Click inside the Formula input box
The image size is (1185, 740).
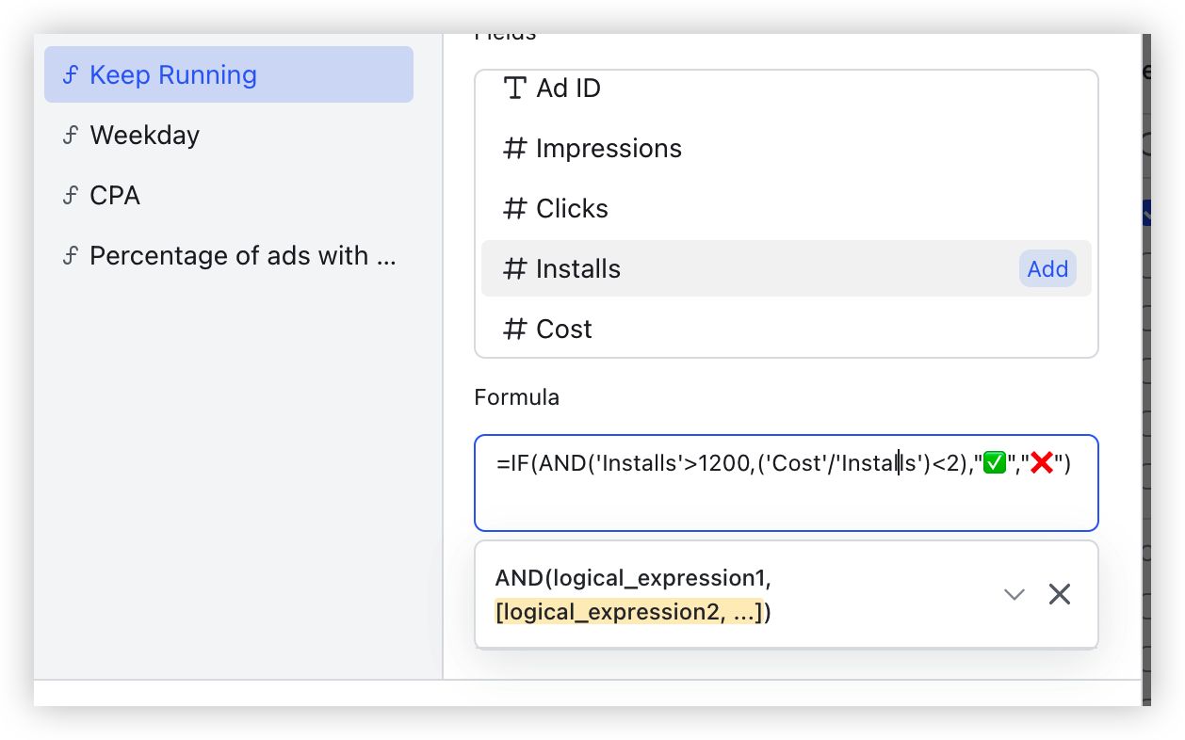tap(786, 501)
